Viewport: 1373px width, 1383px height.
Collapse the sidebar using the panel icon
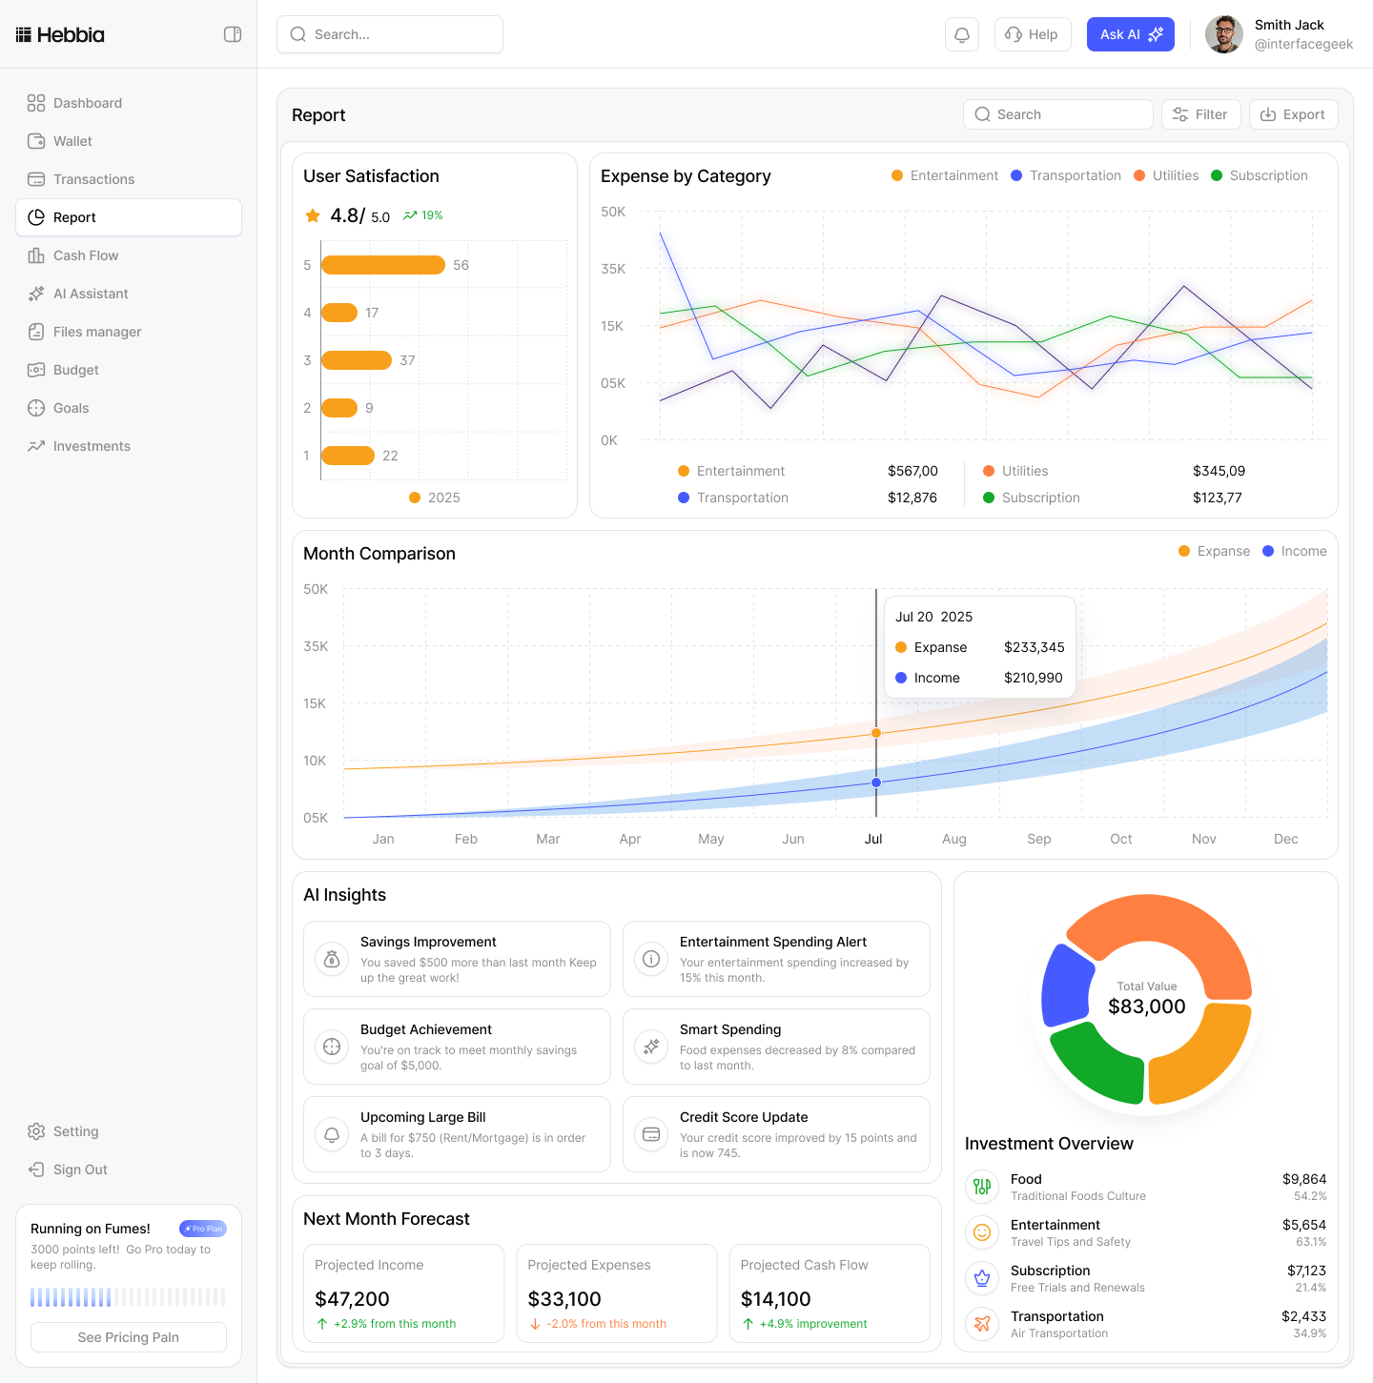(233, 34)
